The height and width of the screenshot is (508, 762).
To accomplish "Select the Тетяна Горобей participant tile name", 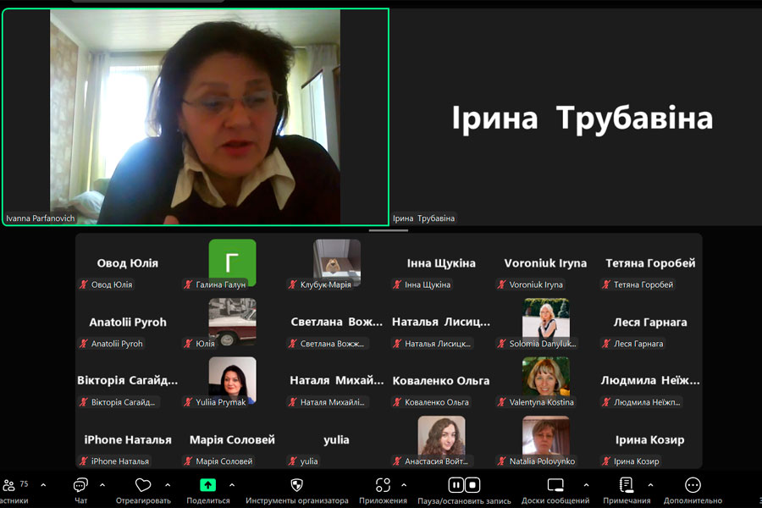I will point(650,263).
